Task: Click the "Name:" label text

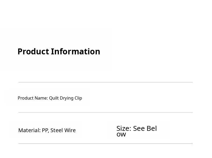Action: click(41, 98)
